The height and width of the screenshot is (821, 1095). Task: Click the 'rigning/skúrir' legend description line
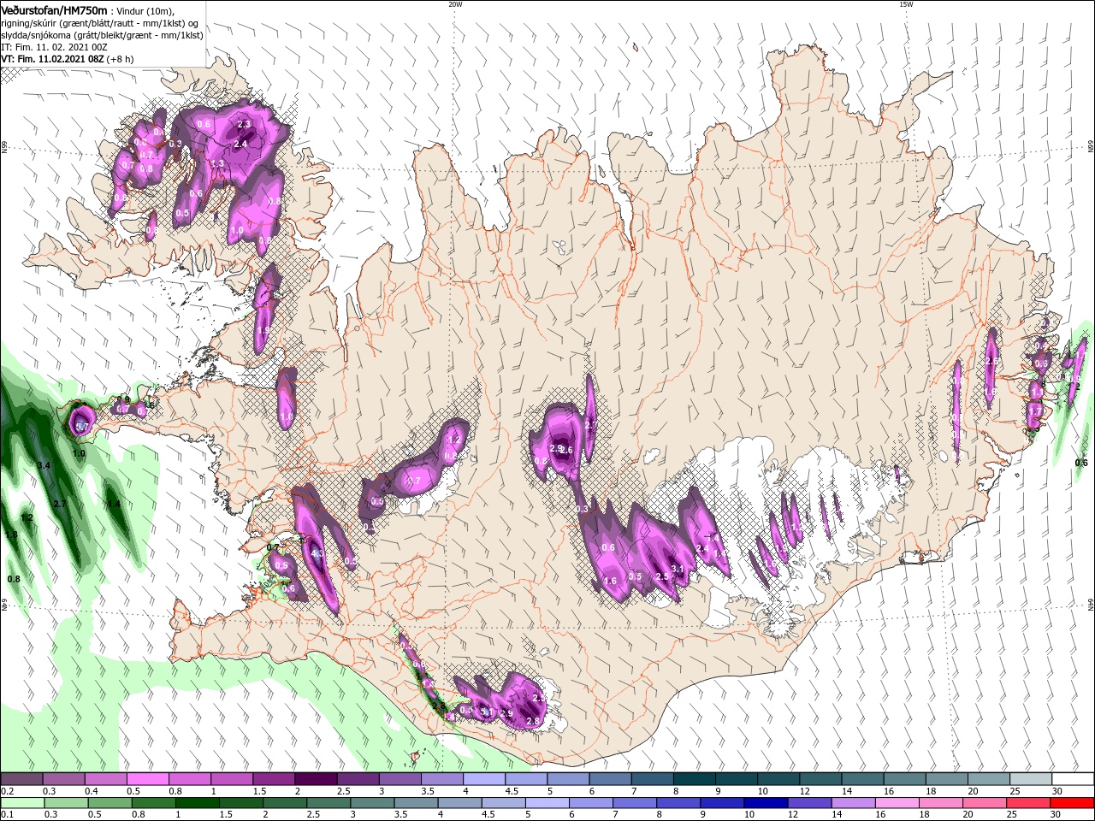(x=101, y=23)
